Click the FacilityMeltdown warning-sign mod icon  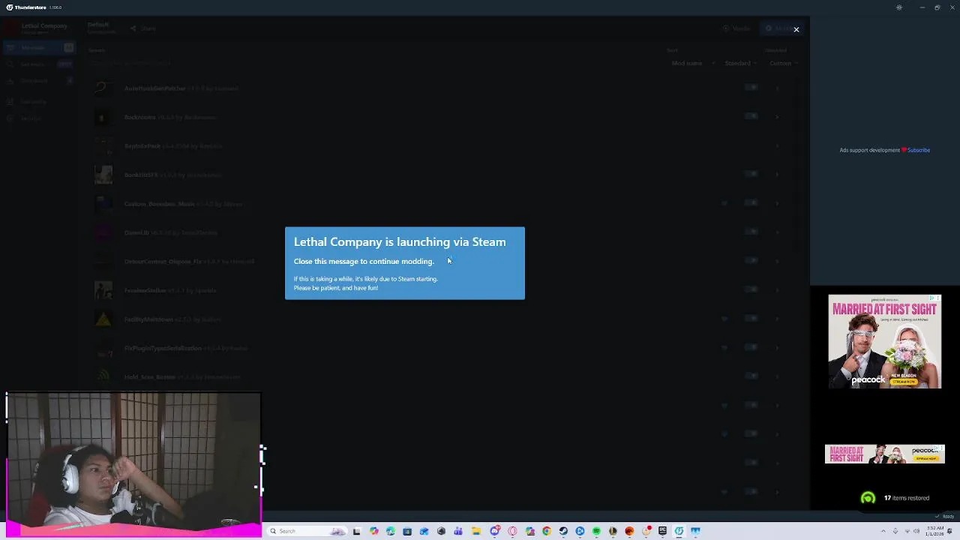pyautogui.click(x=103, y=319)
